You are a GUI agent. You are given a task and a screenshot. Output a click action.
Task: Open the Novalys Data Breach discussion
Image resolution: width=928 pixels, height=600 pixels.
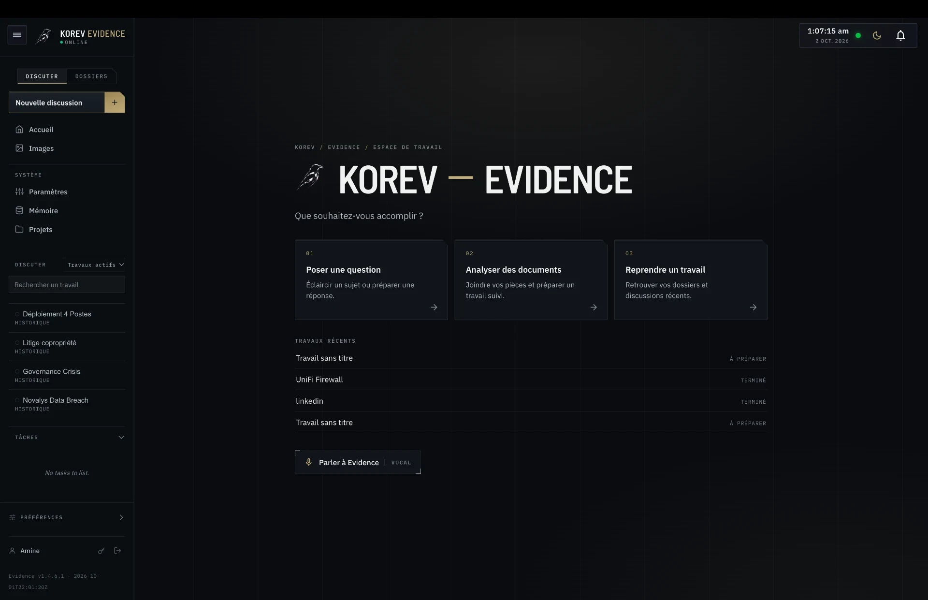[x=67, y=404]
